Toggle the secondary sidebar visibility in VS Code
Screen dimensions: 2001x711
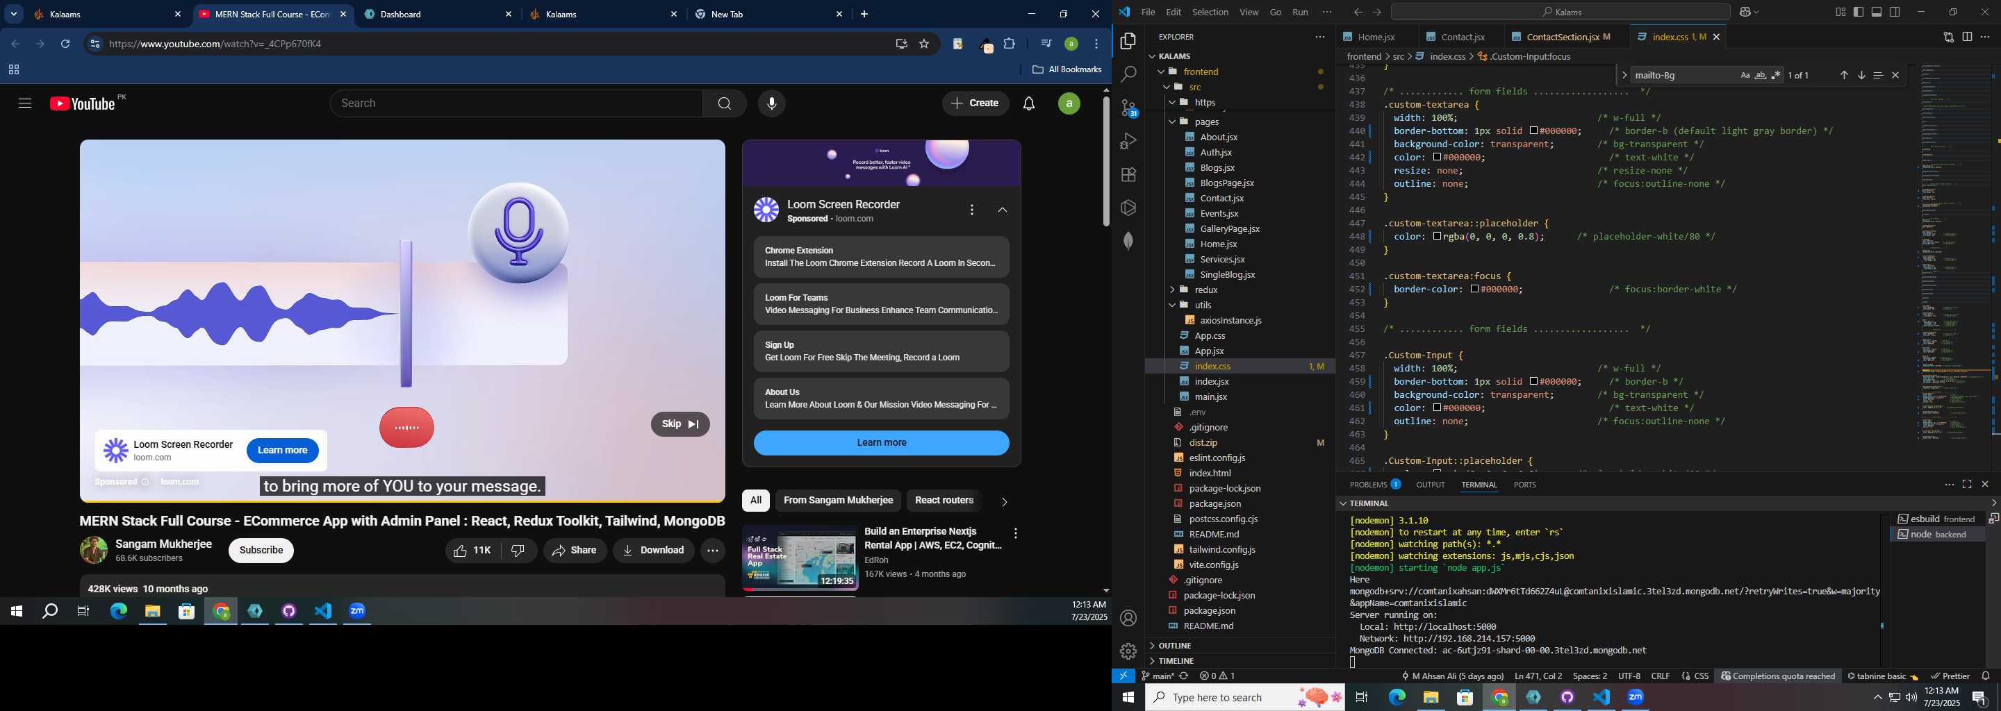pyautogui.click(x=1895, y=12)
